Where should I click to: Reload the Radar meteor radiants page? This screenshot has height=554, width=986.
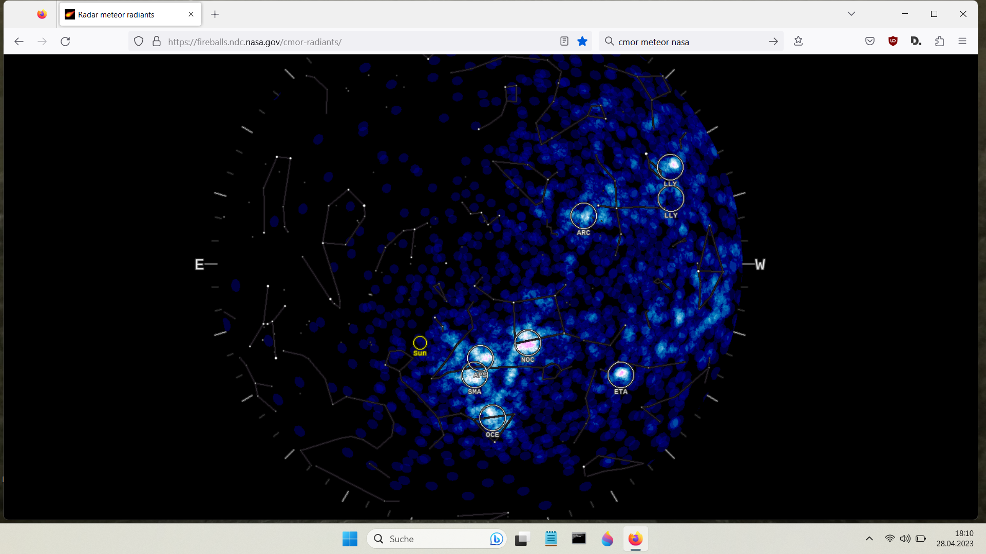[x=65, y=42]
